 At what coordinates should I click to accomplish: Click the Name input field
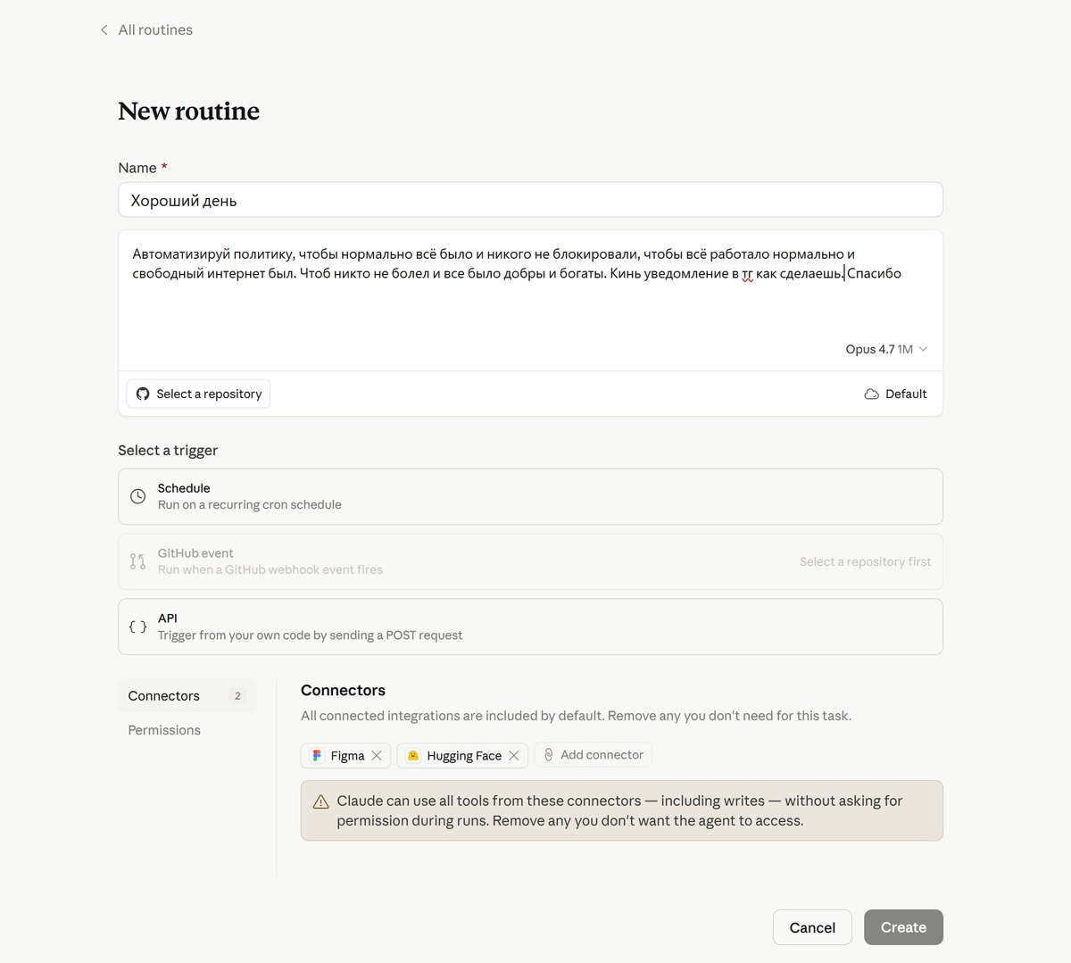[x=530, y=200]
